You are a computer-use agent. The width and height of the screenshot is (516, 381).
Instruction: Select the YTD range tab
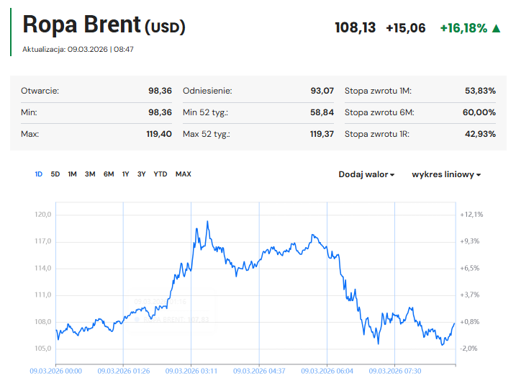[x=160, y=174]
